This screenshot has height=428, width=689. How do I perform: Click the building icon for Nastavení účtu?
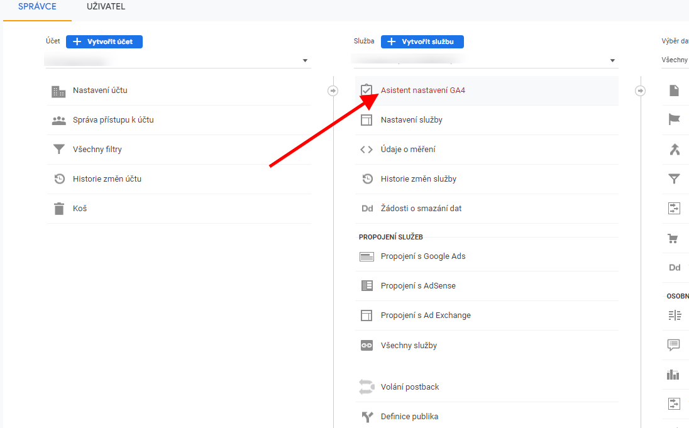click(58, 91)
